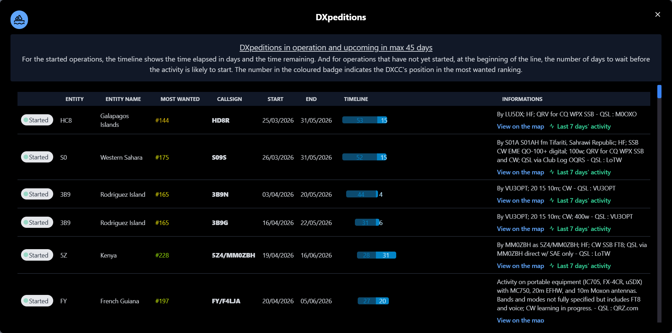Click callsign 3B9N
672x333 pixels.
pos(220,194)
